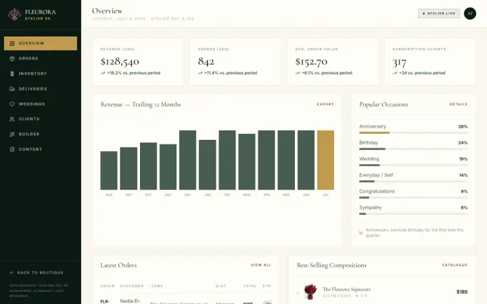
Task: Click the Orders box icon in sidebar
Action: 12,59
